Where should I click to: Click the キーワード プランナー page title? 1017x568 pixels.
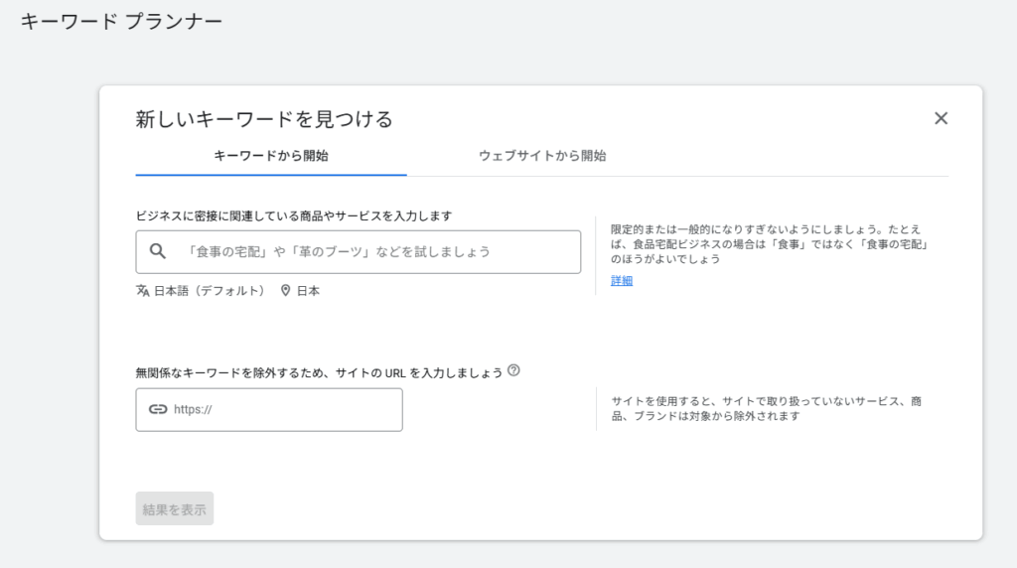[x=121, y=21]
